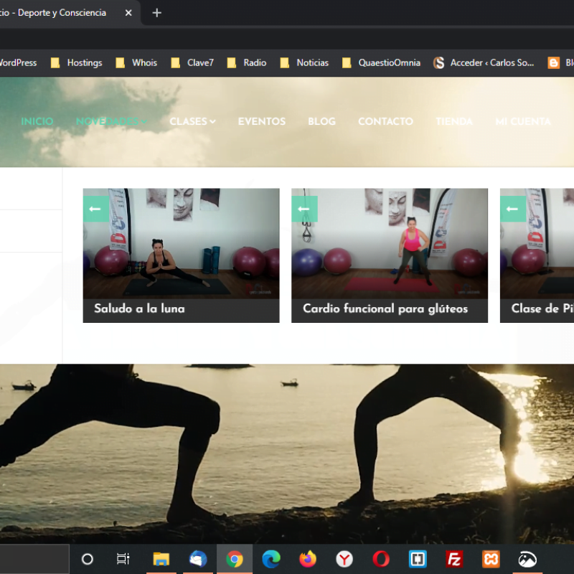
Task: Launch Firefox from the taskbar
Action: 308,559
